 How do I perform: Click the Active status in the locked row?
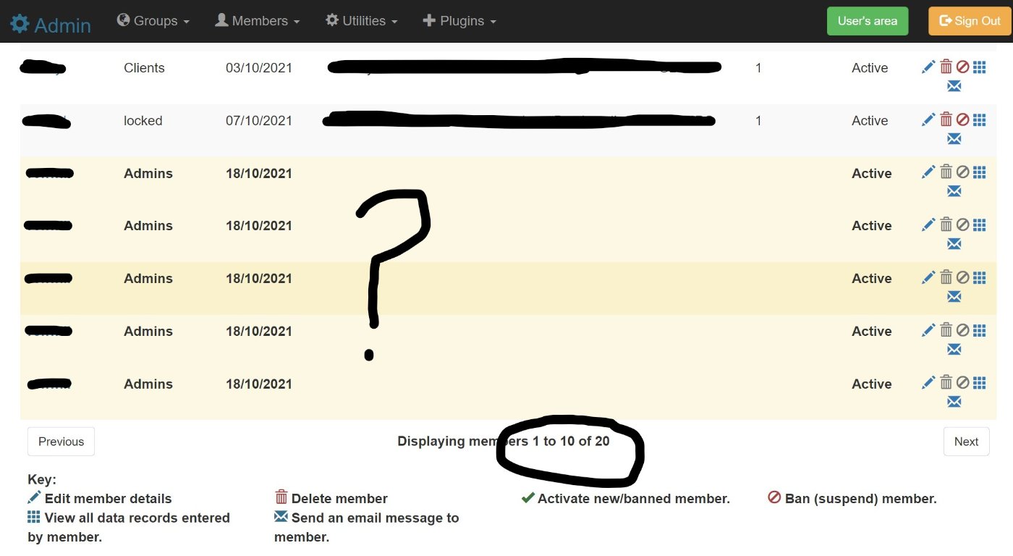point(870,121)
